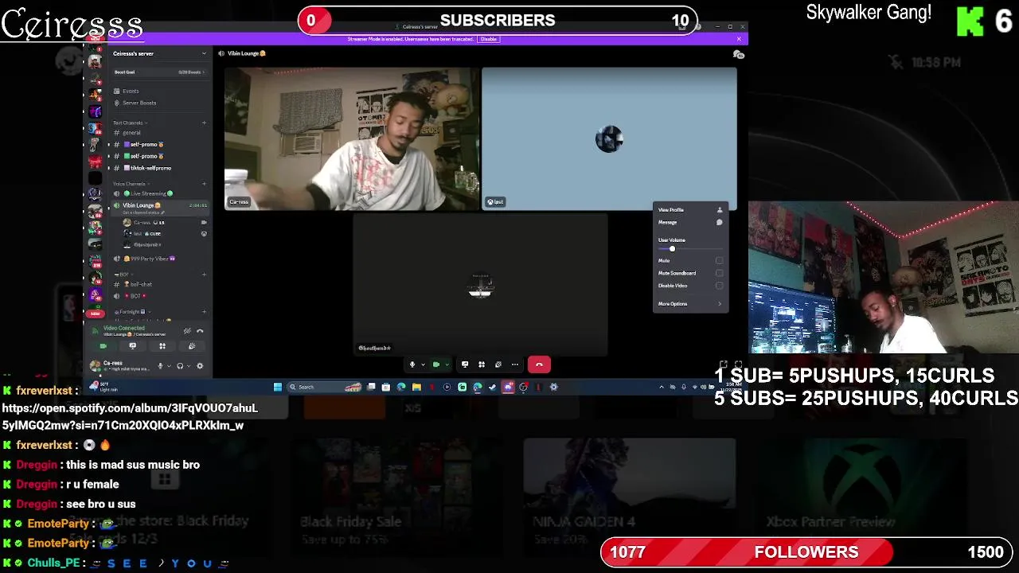Viewport: 1019px width, 573px height.
Task: Open Windows Start menu
Action: (277, 387)
